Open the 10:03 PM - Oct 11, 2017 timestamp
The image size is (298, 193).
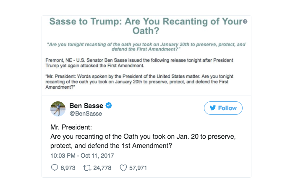82,156
